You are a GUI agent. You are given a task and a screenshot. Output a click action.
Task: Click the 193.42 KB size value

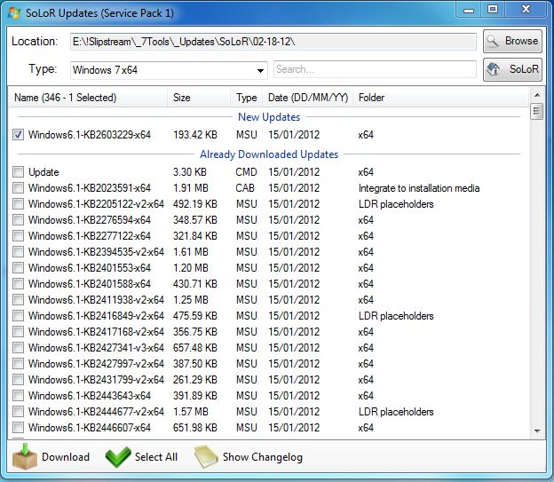pyautogui.click(x=195, y=135)
